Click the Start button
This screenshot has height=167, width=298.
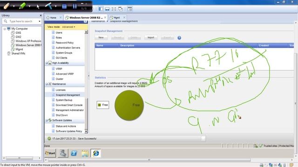point(50,153)
